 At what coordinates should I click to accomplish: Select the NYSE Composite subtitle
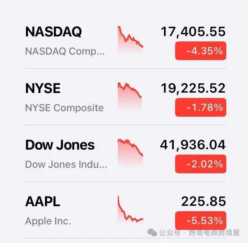click(64, 108)
